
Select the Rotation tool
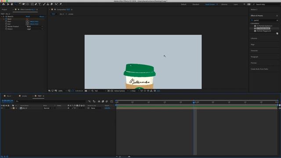pos(20,4)
